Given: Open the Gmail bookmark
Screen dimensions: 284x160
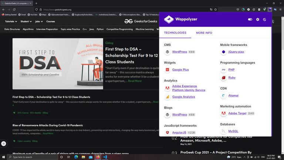Looking at the screenshot, I should [x=22, y=15].
